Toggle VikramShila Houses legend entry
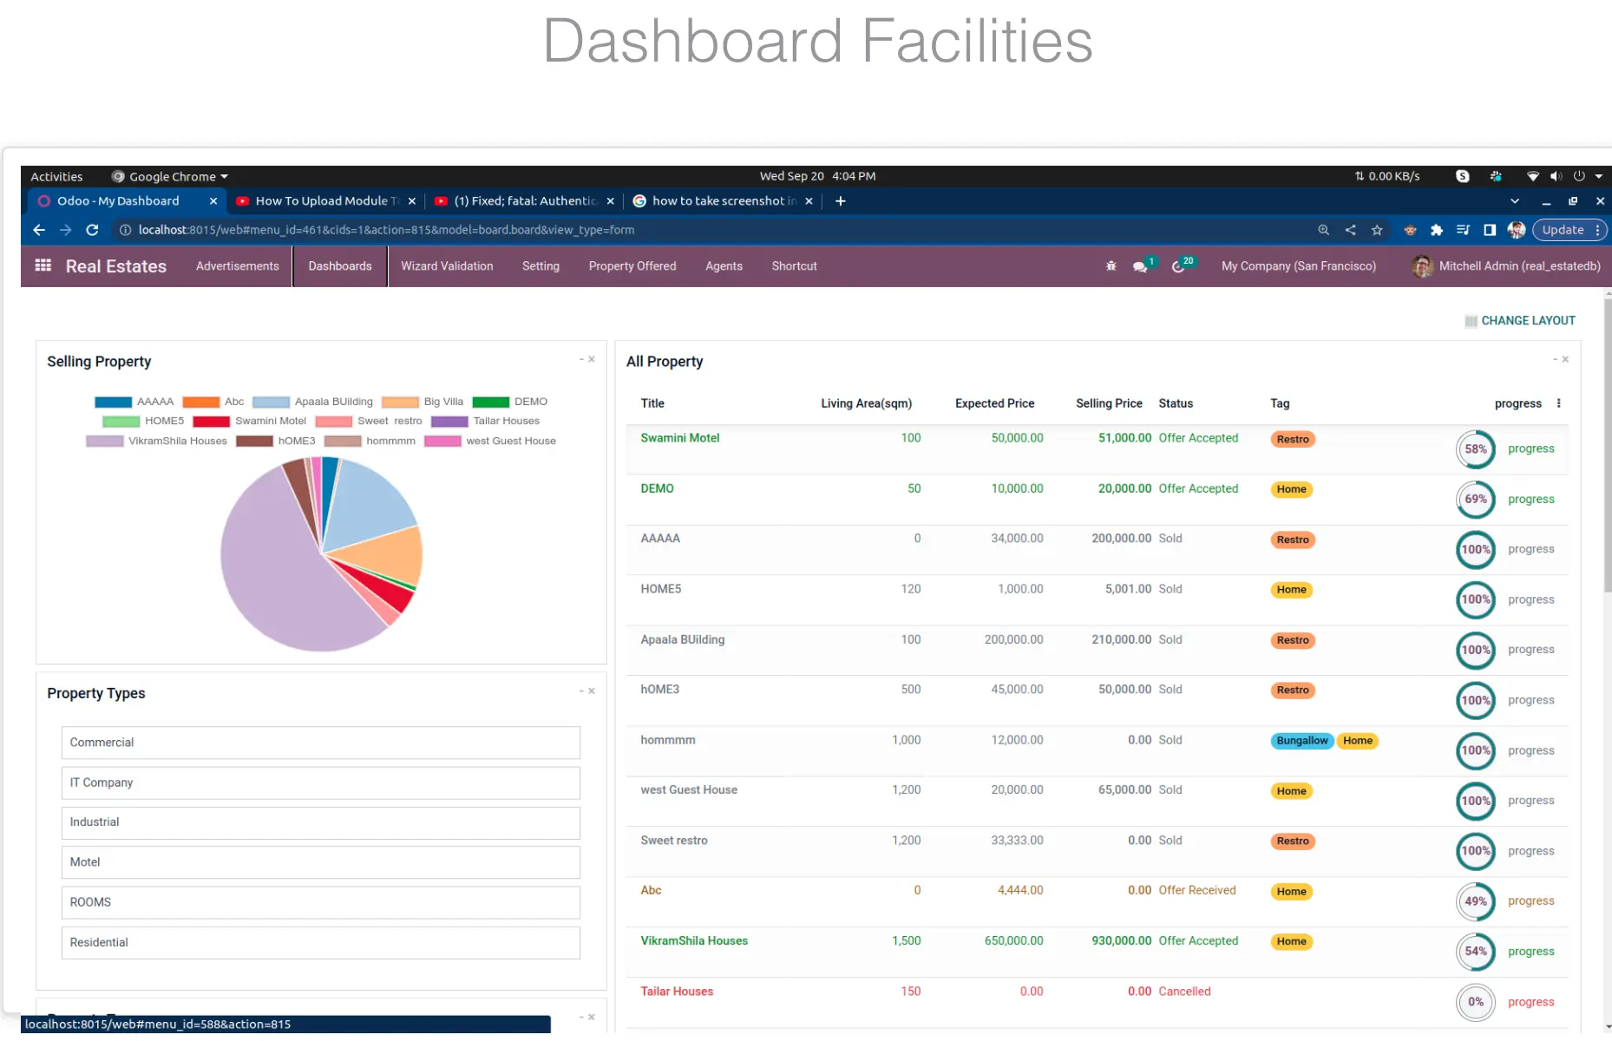1612x1041 pixels. pos(157,441)
